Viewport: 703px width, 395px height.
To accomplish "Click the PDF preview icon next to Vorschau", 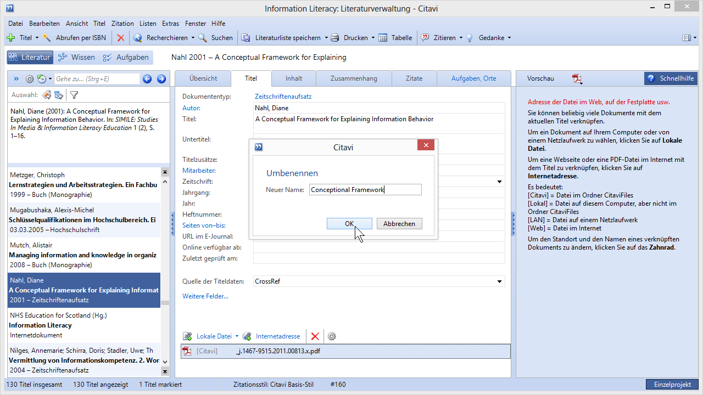I will click(577, 79).
